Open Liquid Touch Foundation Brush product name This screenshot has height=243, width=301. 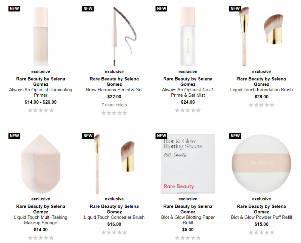point(262,90)
